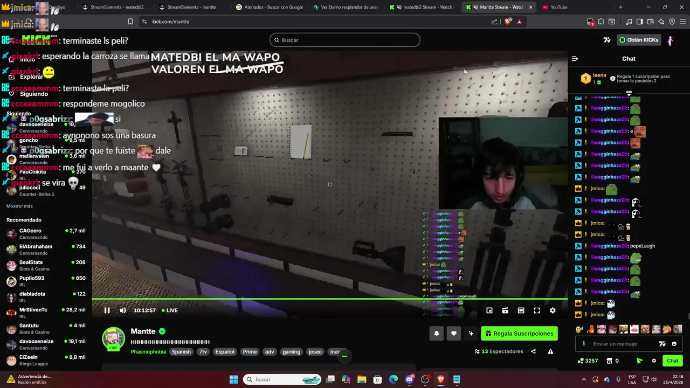This screenshot has width=690, height=388.
Task: Open ElAbrahaham recommended channel
Action: click(x=46, y=250)
